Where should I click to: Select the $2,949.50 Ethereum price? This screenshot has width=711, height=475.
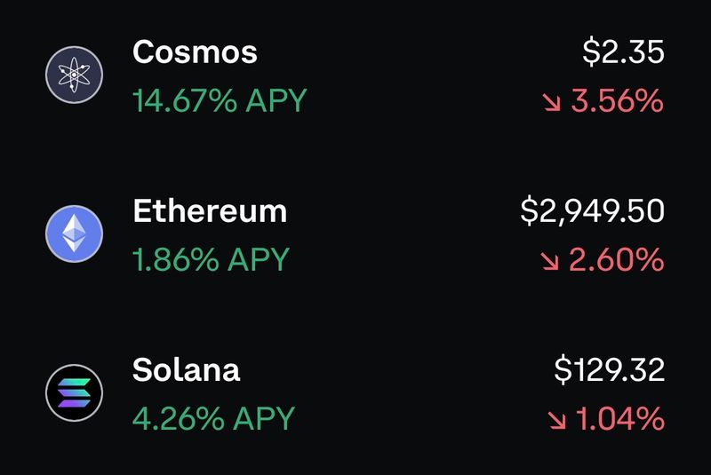pos(592,211)
